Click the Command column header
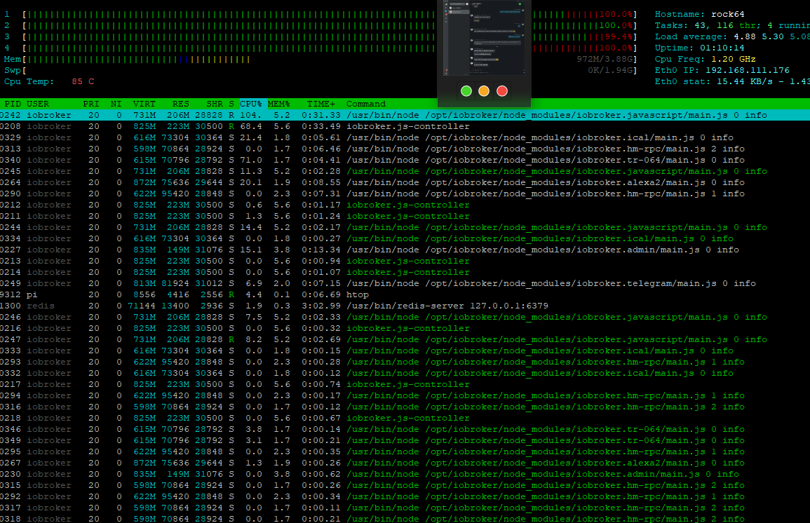This screenshot has width=810, height=523. (x=366, y=104)
